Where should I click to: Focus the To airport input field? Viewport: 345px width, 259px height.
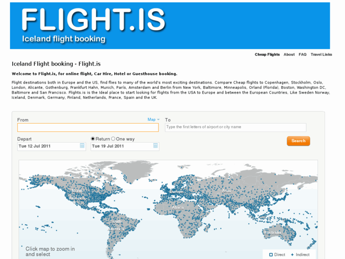click(x=236, y=127)
